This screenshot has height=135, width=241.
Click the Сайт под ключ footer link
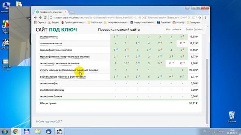[x=47, y=121]
